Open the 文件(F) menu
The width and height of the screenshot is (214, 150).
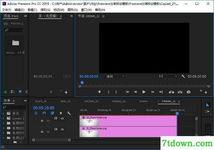pyautogui.click(x=6, y=10)
